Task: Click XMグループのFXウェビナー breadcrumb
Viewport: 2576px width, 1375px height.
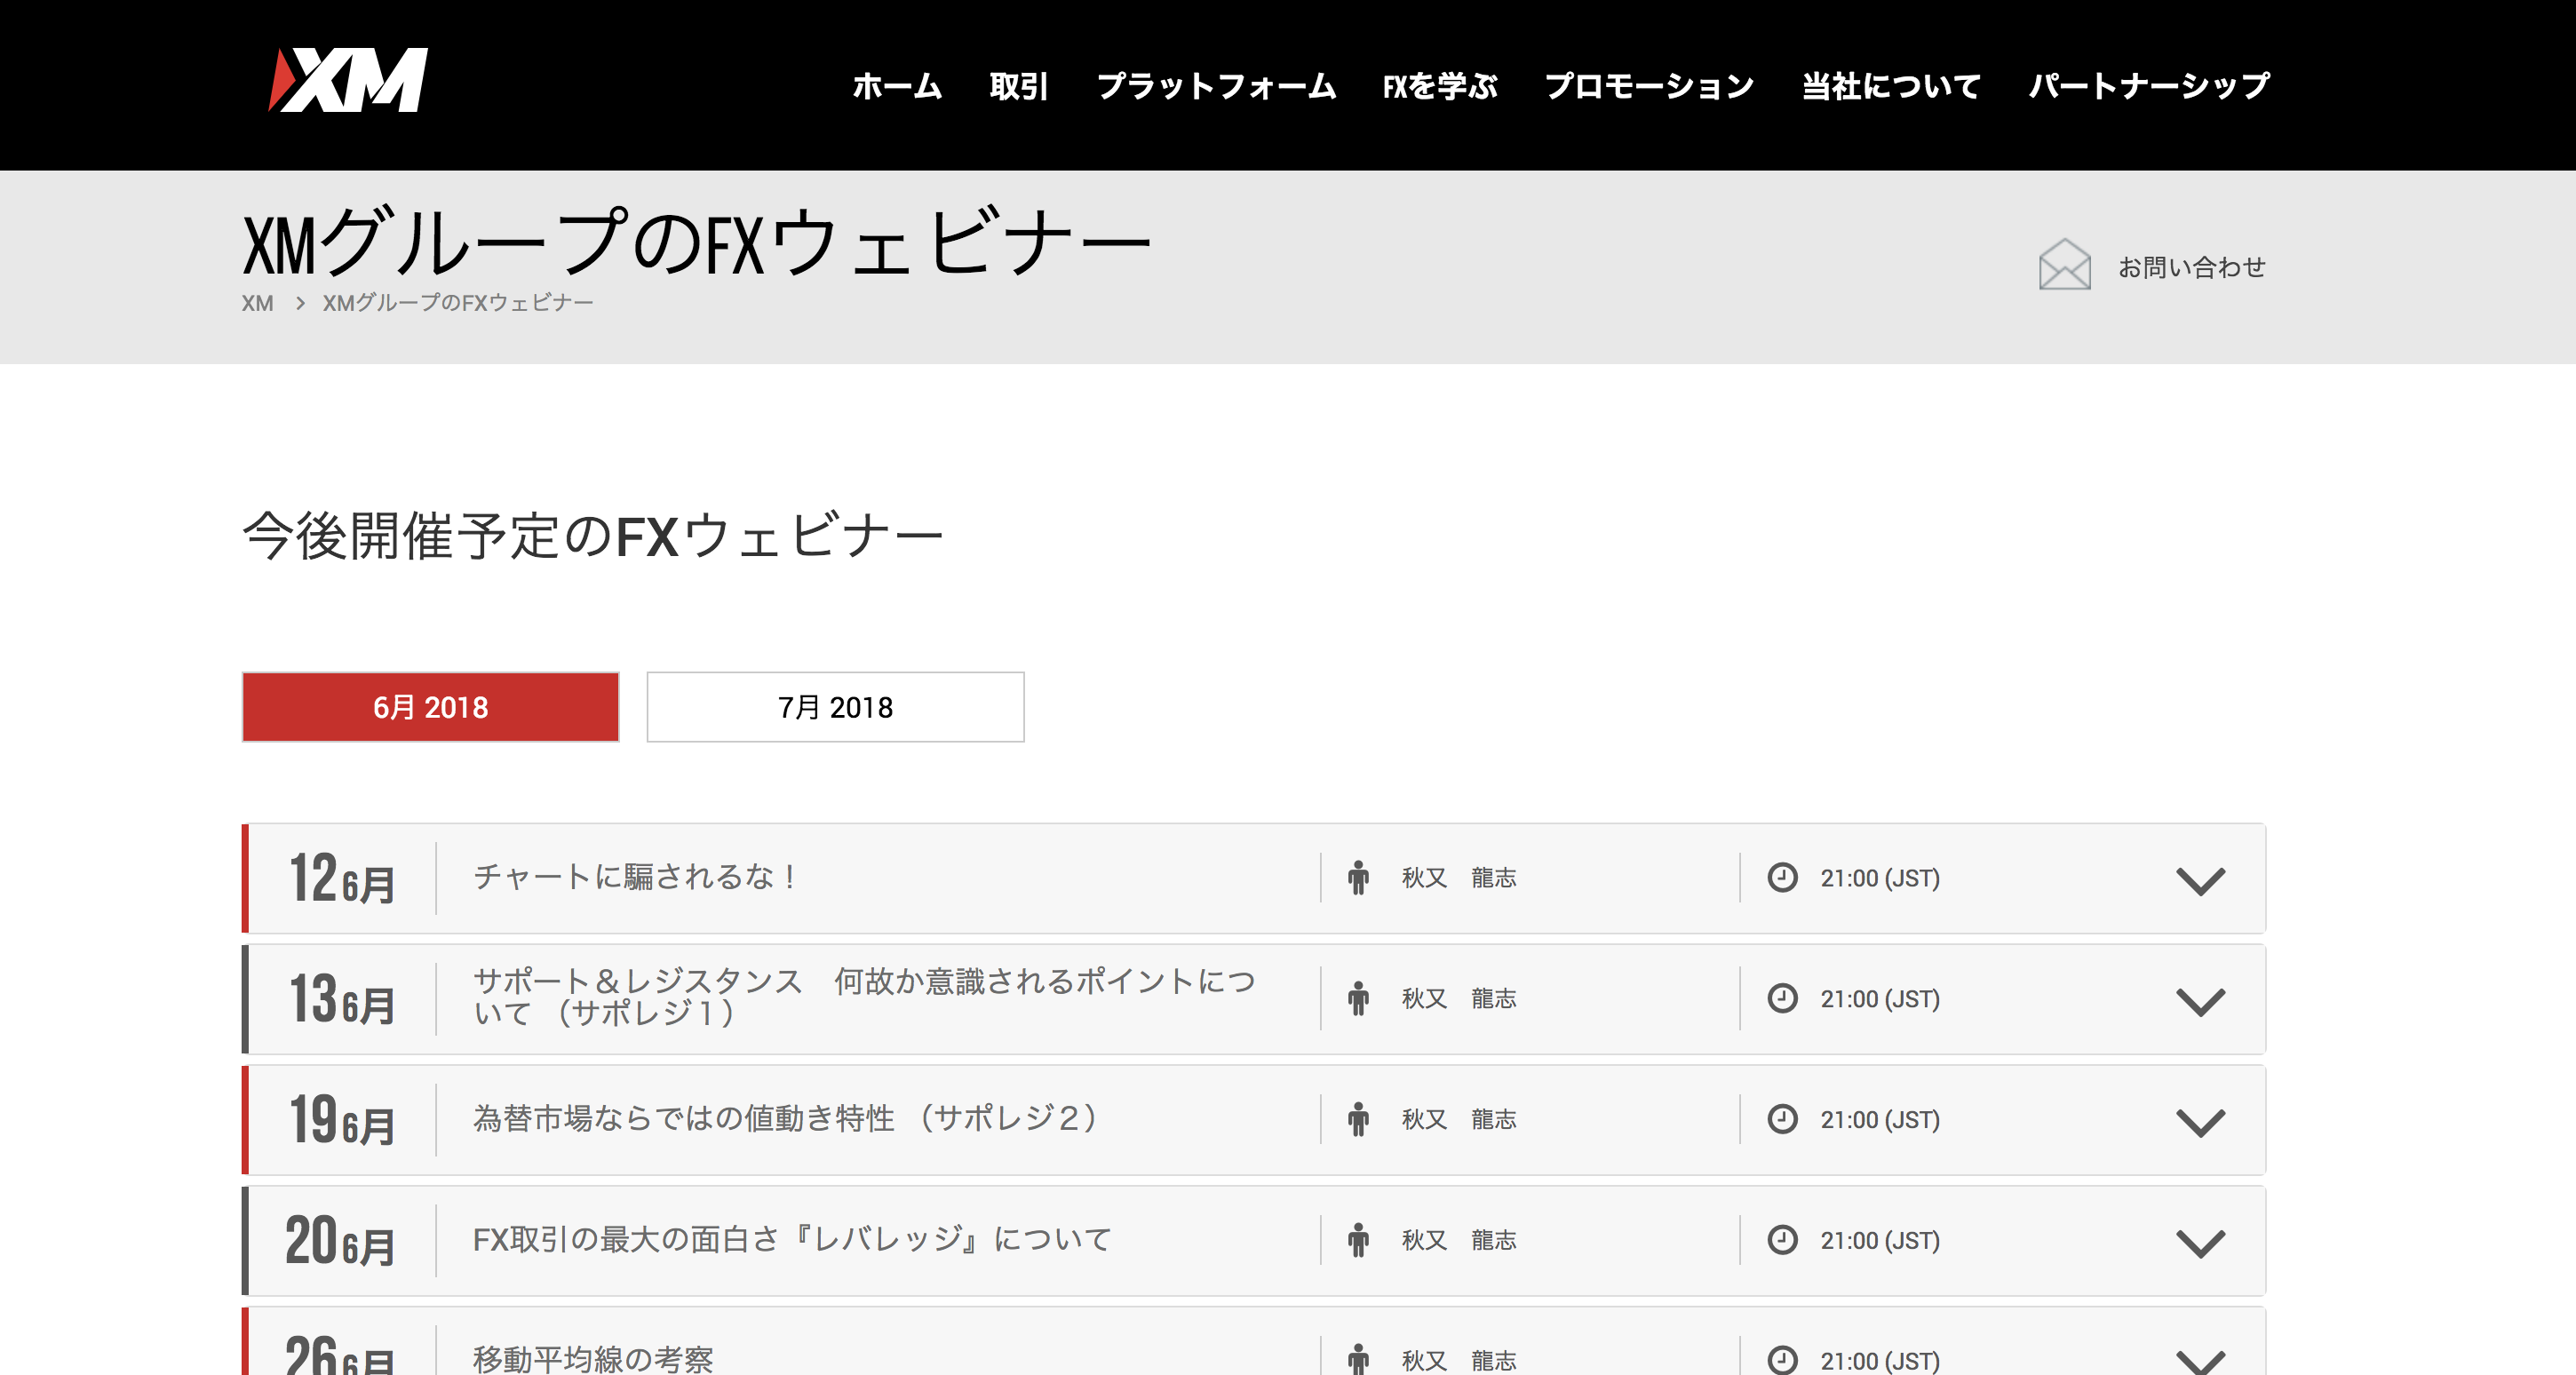Action: tap(458, 303)
